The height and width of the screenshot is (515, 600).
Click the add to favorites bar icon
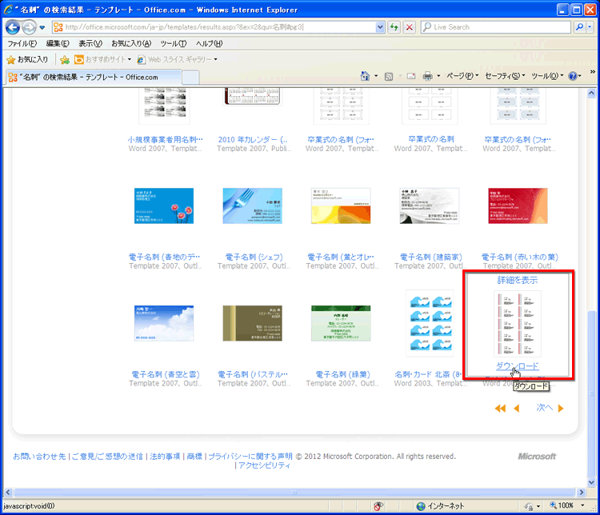pyautogui.click(x=65, y=60)
